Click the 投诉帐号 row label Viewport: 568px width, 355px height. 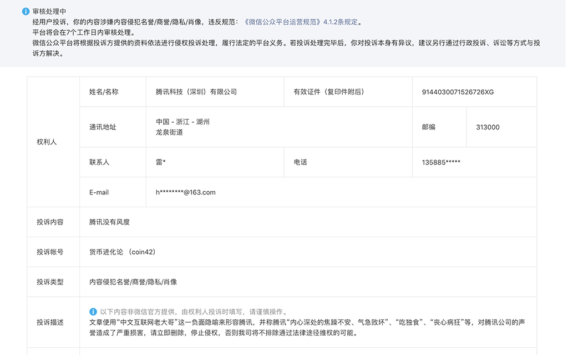[x=53, y=252]
